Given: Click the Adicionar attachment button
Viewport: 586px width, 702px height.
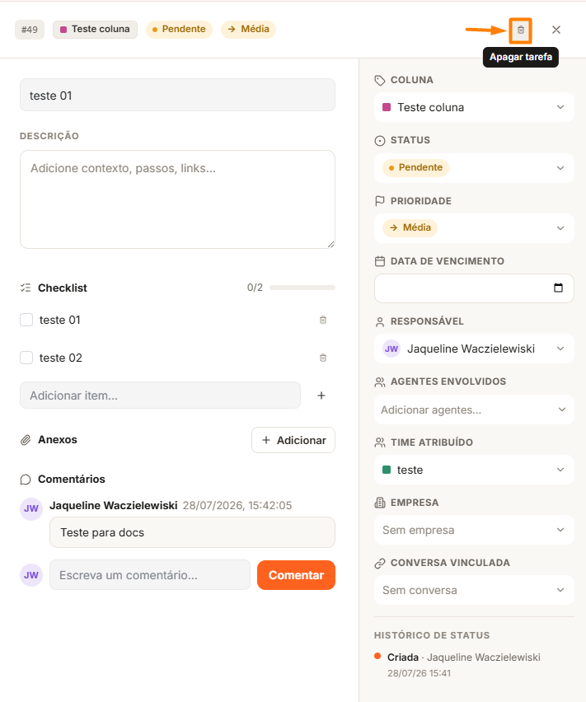Looking at the screenshot, I should (293, 440).
